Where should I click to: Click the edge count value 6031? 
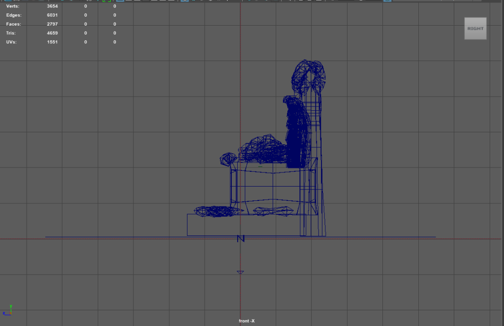[52, 15]
